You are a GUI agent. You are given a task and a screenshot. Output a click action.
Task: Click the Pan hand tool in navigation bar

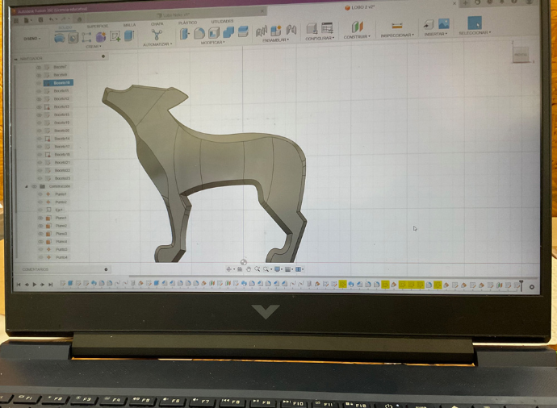click(x=249, y=269)
